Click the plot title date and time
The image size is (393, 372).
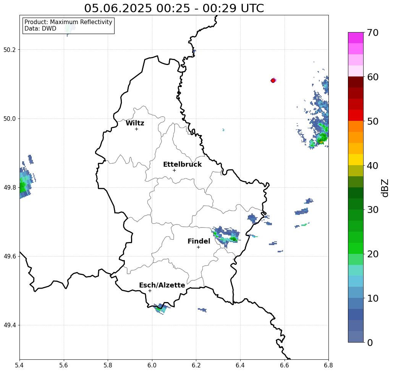(x=174, y=8)
